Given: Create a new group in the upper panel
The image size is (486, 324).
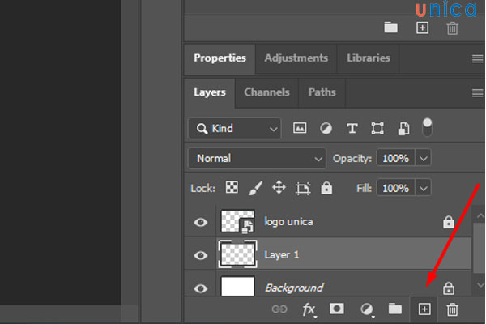Looking at the screenshot, I should (391, 28).
